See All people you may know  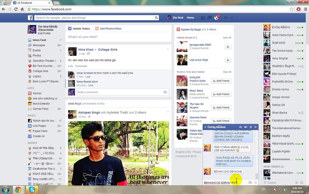(227, 72)
